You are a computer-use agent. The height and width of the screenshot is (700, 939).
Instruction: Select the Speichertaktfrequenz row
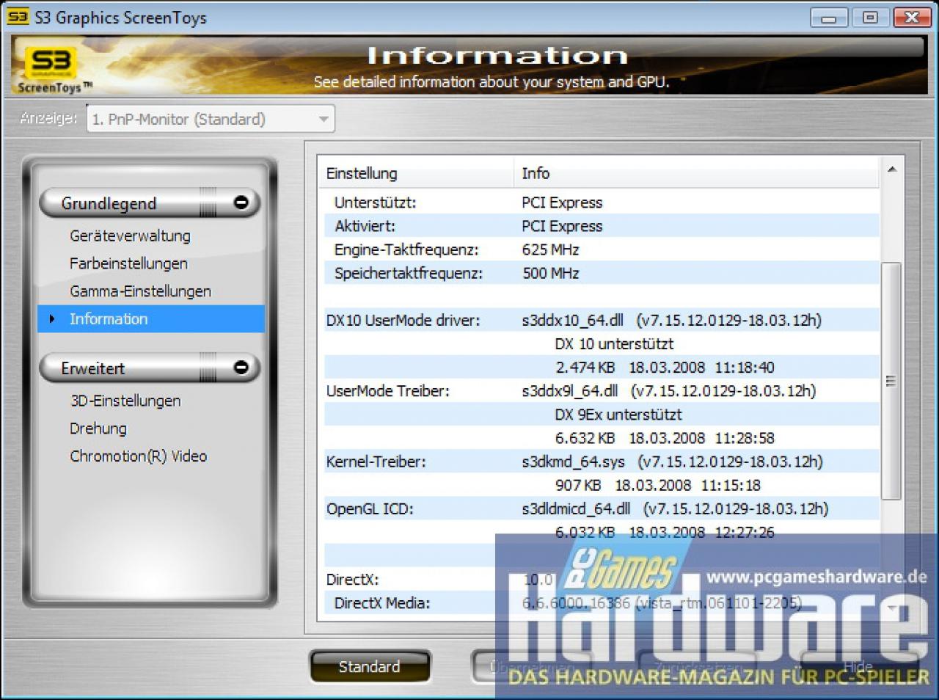click(x=602, y=273)
